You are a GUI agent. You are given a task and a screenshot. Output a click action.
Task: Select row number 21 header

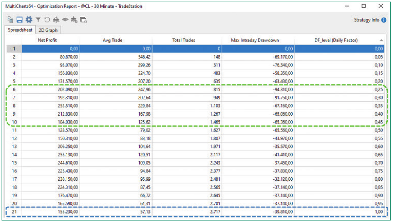pos(14,212)
